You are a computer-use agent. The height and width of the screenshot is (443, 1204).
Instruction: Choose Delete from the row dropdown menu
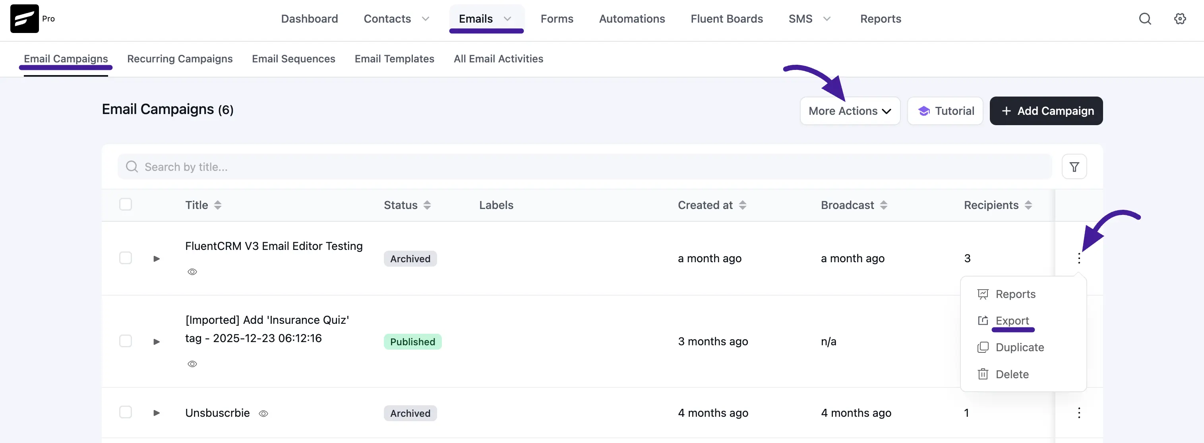point(1003,374)
